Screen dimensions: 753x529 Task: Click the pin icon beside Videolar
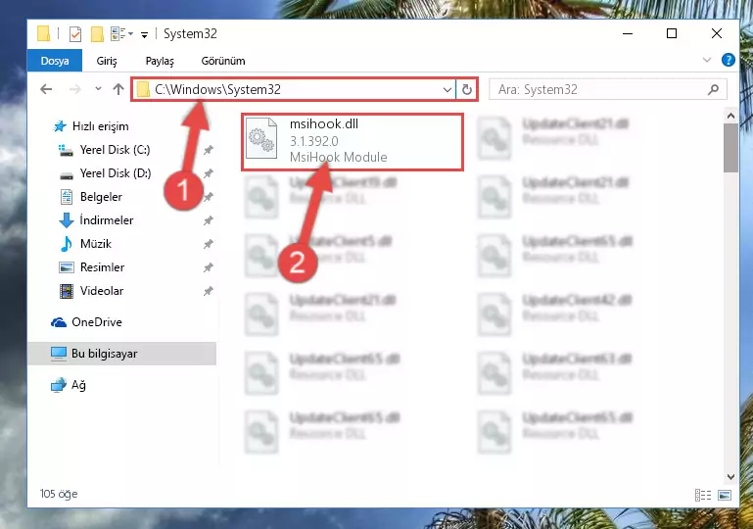pyautogui.click(x=208, y=291)
